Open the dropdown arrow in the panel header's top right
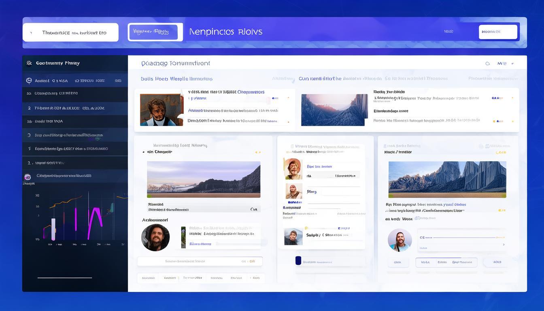This screenshot has height=311, width=544. [512, 64]
